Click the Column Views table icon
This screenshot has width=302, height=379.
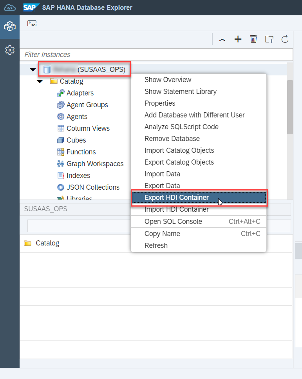pyautogui.click(x=61, y=128)
